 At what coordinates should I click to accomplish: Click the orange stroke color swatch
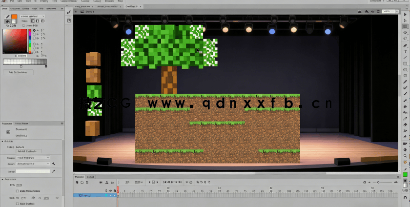(14, 16)
